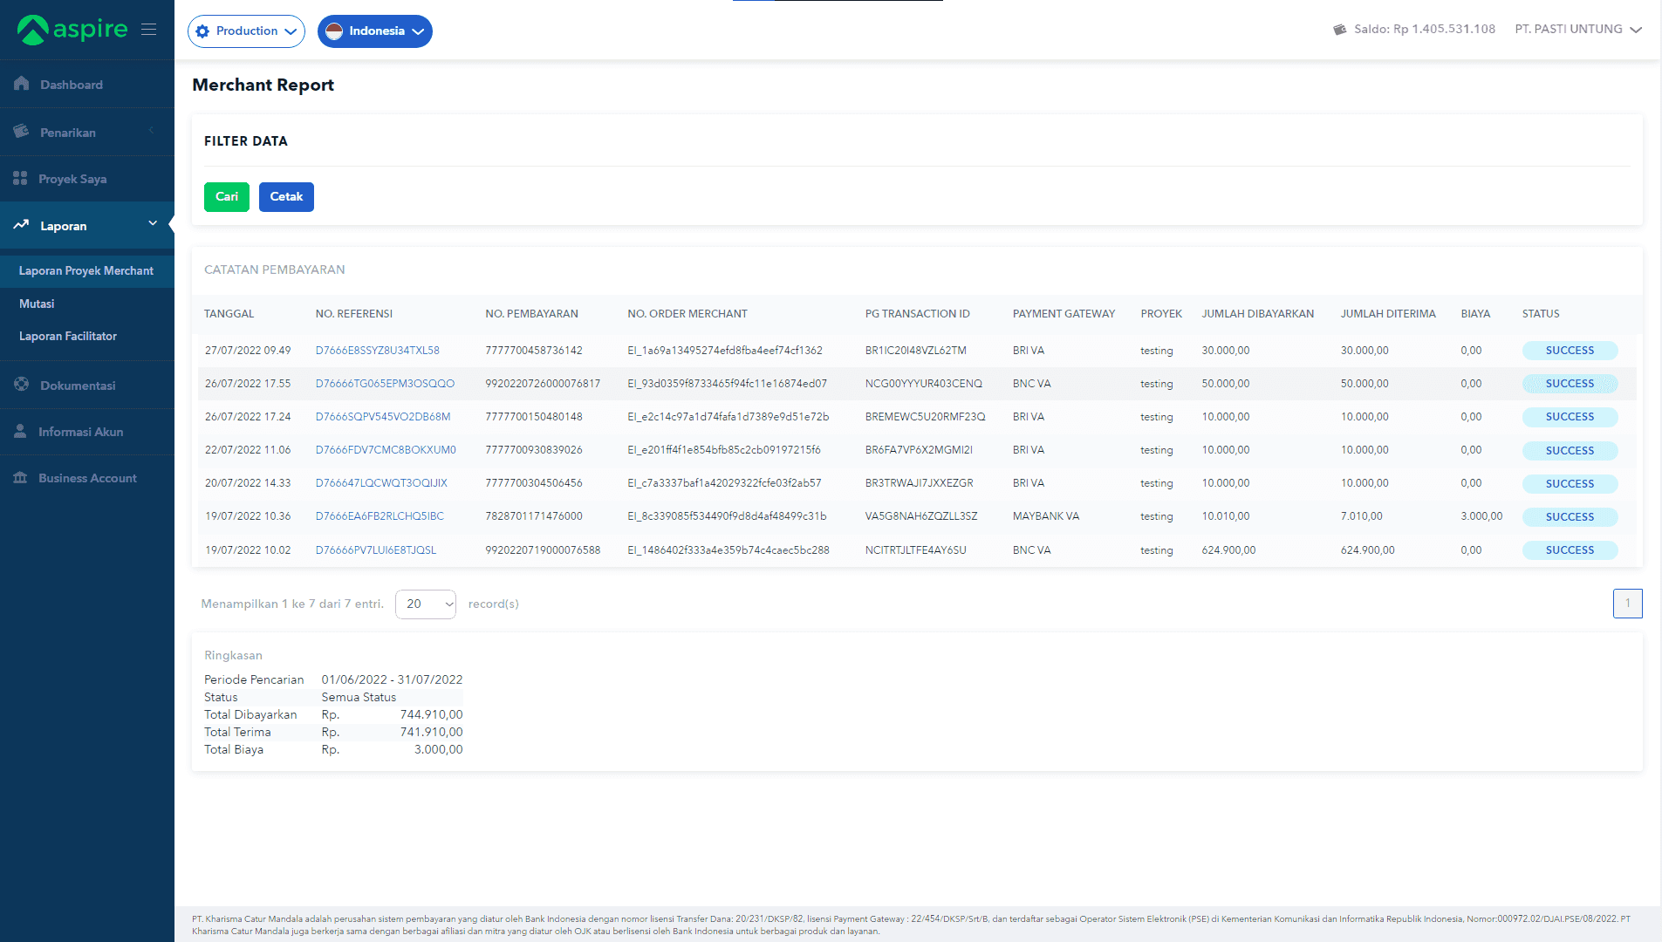Click the Indonesia flag icon
This screenshot has width=1662, height=942.
[x=334, y=31]
